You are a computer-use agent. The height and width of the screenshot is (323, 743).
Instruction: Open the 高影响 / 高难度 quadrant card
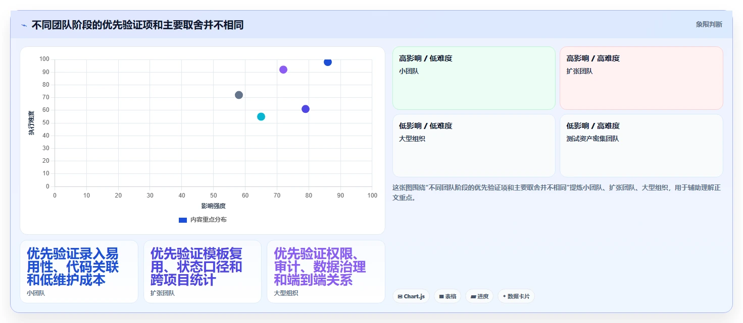(641, 78)
